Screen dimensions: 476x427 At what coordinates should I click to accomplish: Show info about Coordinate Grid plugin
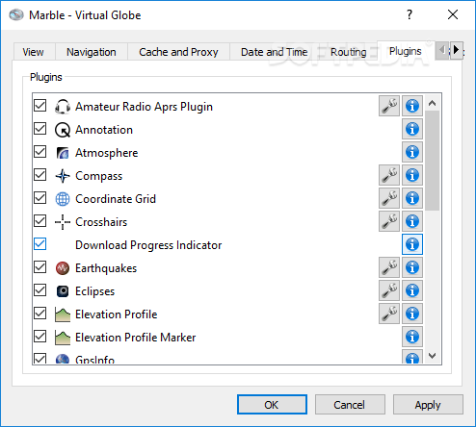pos(412,198)
